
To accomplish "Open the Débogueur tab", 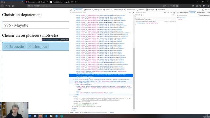I will pyautogui.click(x=97, y=10).
